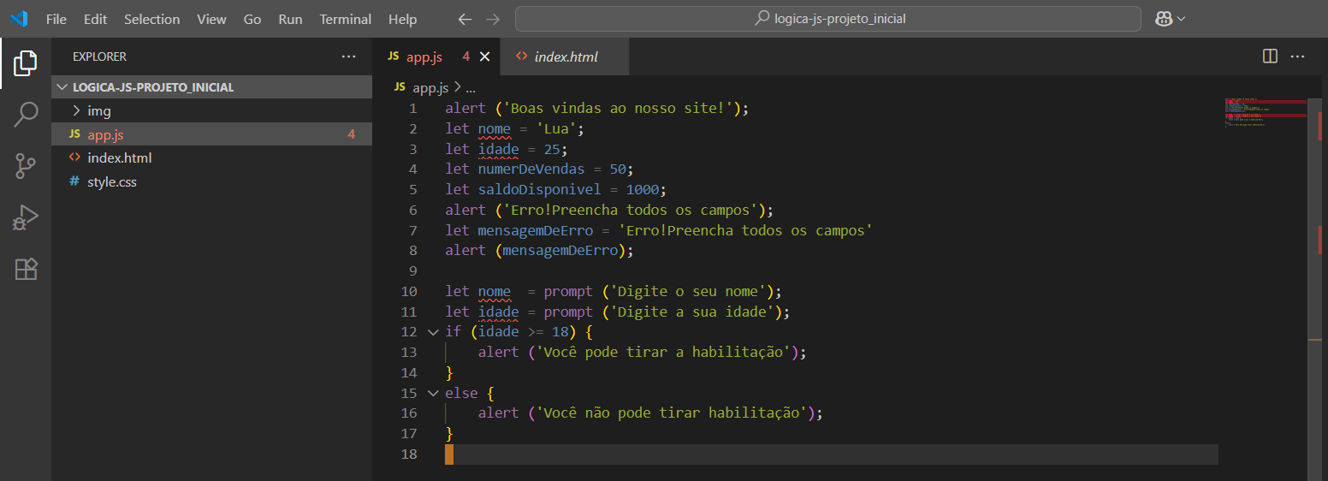This screenshot has width=1328, height=481.
Task: Open the Extensions view
Action: coord(26,270)
